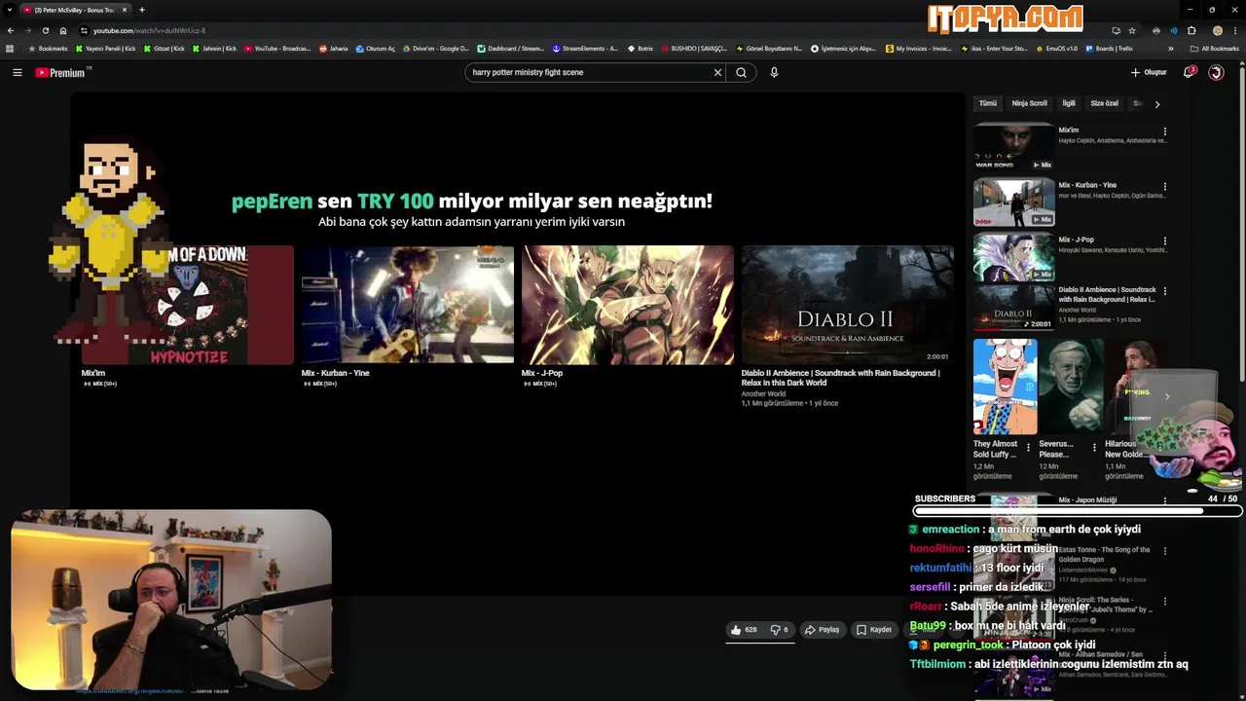Open the browser home page

pyautogui.click(x=63, y=30)
